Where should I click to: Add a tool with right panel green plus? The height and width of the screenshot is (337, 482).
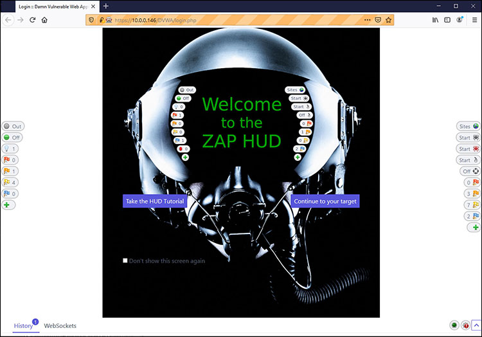pos(474,227)
